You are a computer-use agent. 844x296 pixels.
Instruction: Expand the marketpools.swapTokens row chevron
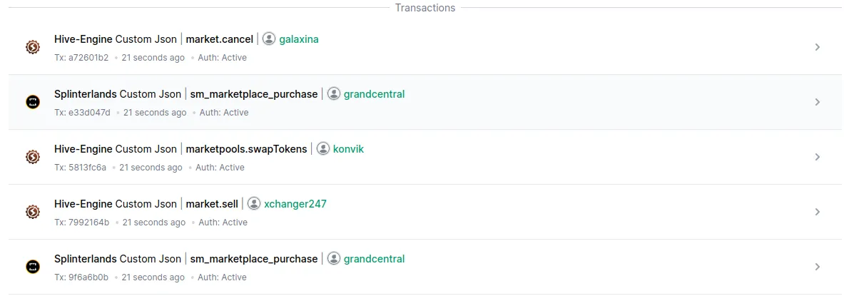817,157
